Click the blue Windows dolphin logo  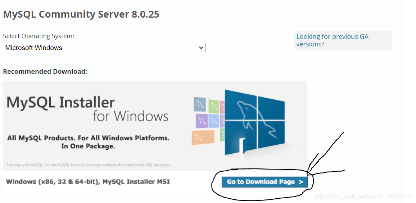pyautogui.click(x=255, y=122)
